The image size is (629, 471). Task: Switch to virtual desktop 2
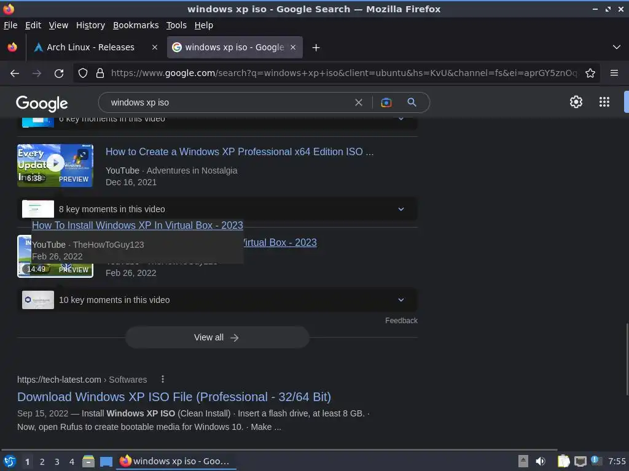click(x=42, y=462)
